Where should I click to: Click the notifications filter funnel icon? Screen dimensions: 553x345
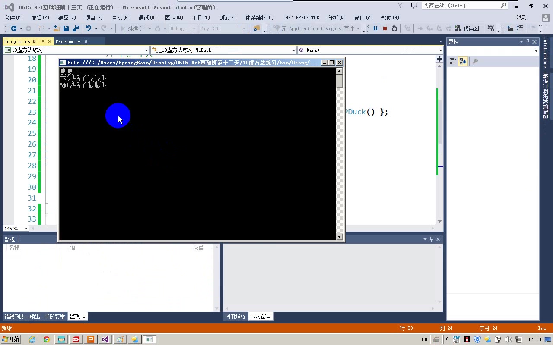(400, 6)
